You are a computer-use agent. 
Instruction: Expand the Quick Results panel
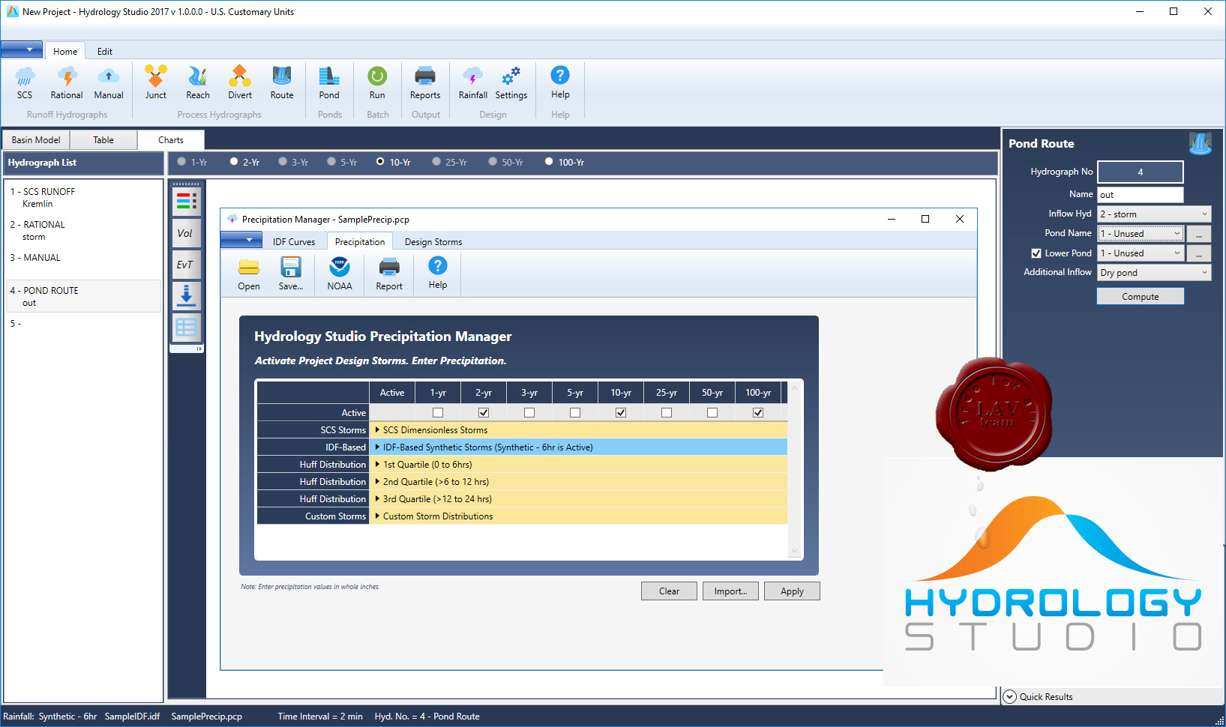1009,696
